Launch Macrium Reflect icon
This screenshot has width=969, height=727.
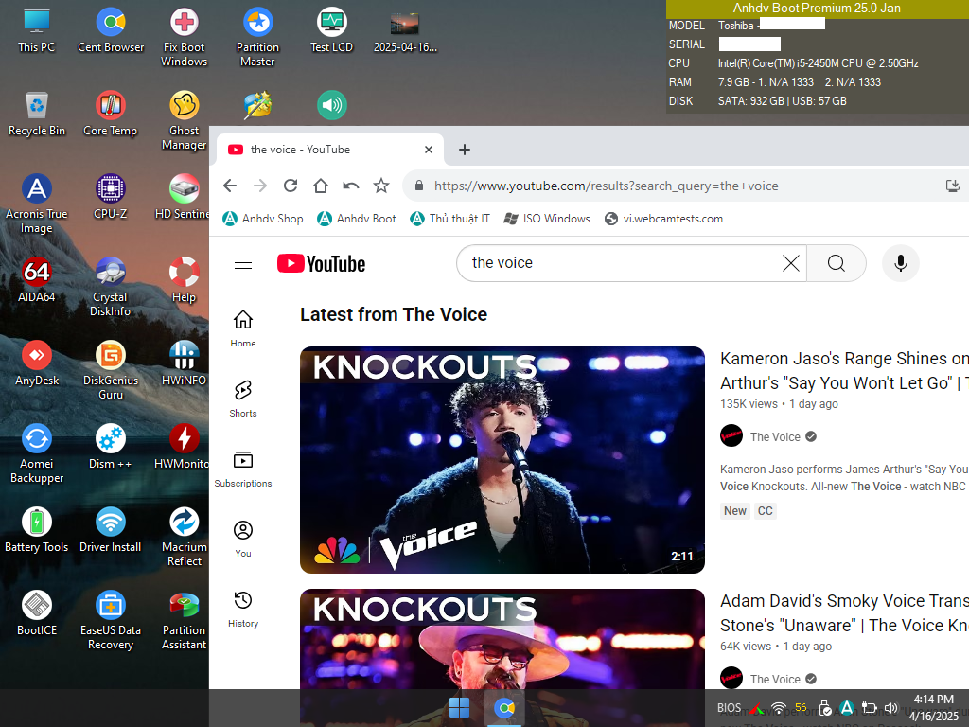click(x=185, y=538)
